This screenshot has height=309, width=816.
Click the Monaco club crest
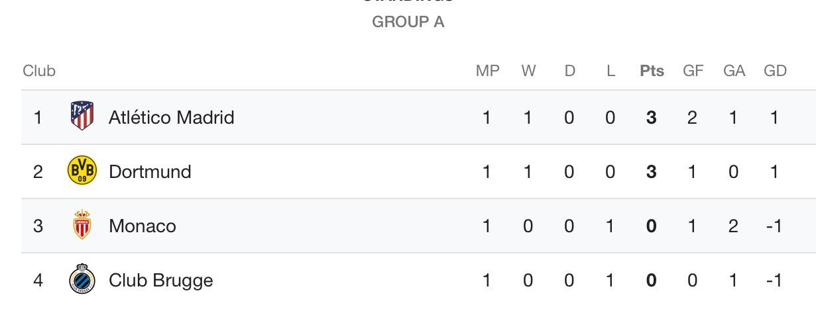click(82, 226)
